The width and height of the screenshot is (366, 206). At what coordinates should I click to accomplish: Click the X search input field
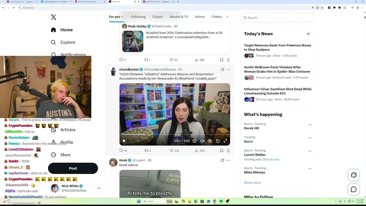(278, 18)
